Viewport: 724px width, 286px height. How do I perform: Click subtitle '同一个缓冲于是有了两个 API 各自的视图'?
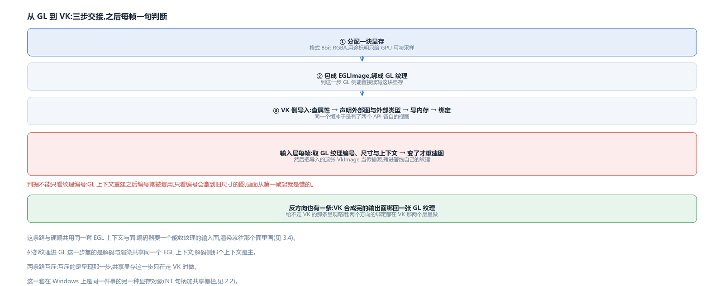tap(362, 117)
